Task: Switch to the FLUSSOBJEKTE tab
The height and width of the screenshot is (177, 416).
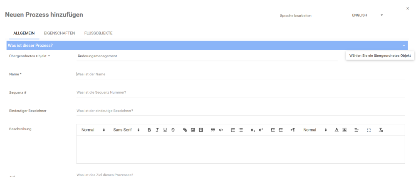Action: [99, 33]
